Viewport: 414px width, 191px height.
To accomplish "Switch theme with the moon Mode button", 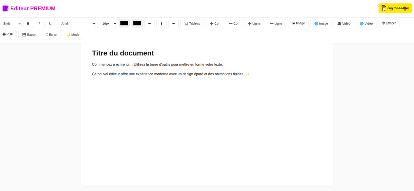I will (x=73, y=35).
